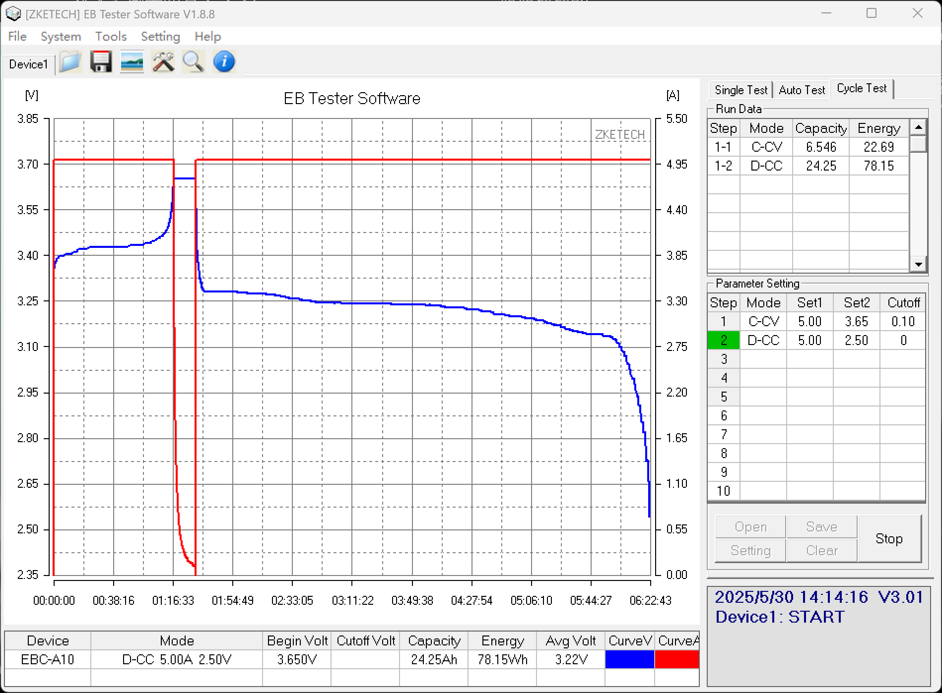942x693 pixels.
Task: Select the Device1 tab
Action: (28, 64)
